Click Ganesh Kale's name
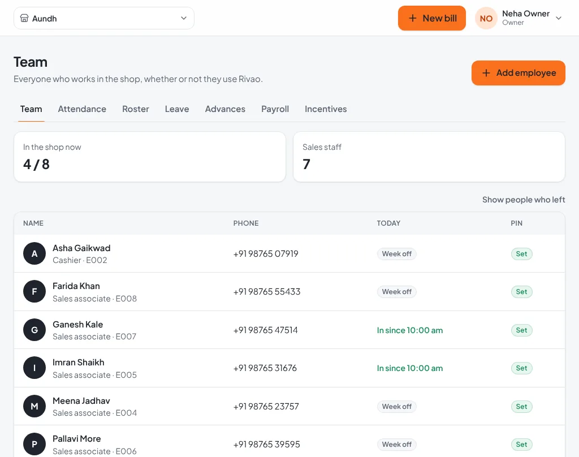Image resolution: width=579 pixels, height=457 pixels. [x=78, y=325]
